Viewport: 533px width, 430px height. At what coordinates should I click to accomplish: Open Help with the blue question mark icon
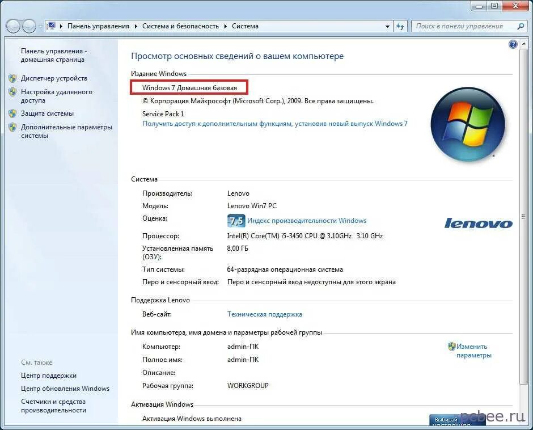pyautogui.click(x=513, y=44)
